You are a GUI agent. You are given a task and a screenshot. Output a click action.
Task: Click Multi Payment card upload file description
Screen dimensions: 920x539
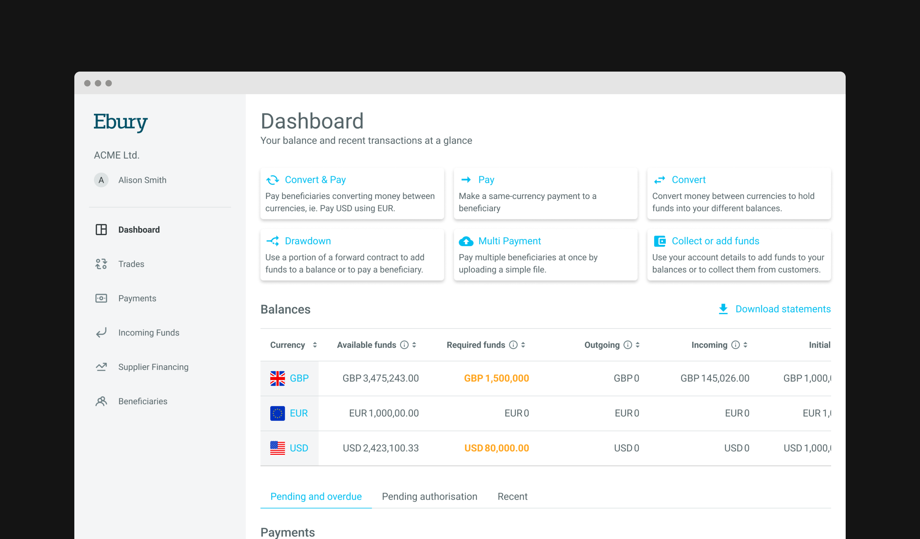click(528, 263)
